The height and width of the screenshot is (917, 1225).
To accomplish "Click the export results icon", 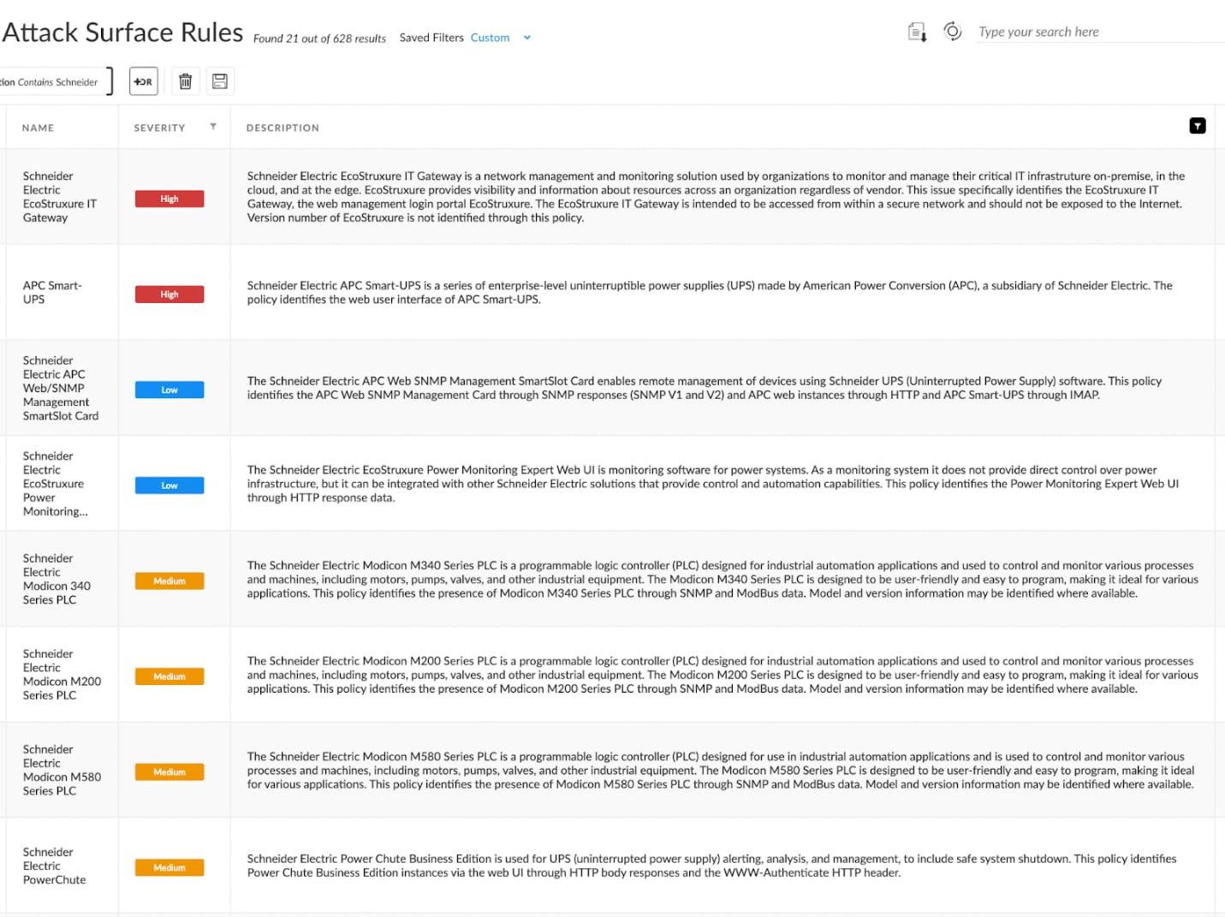I will click(917, 33).
